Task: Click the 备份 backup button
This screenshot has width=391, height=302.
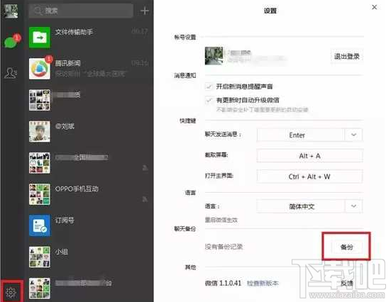Action: click(346, 247)
